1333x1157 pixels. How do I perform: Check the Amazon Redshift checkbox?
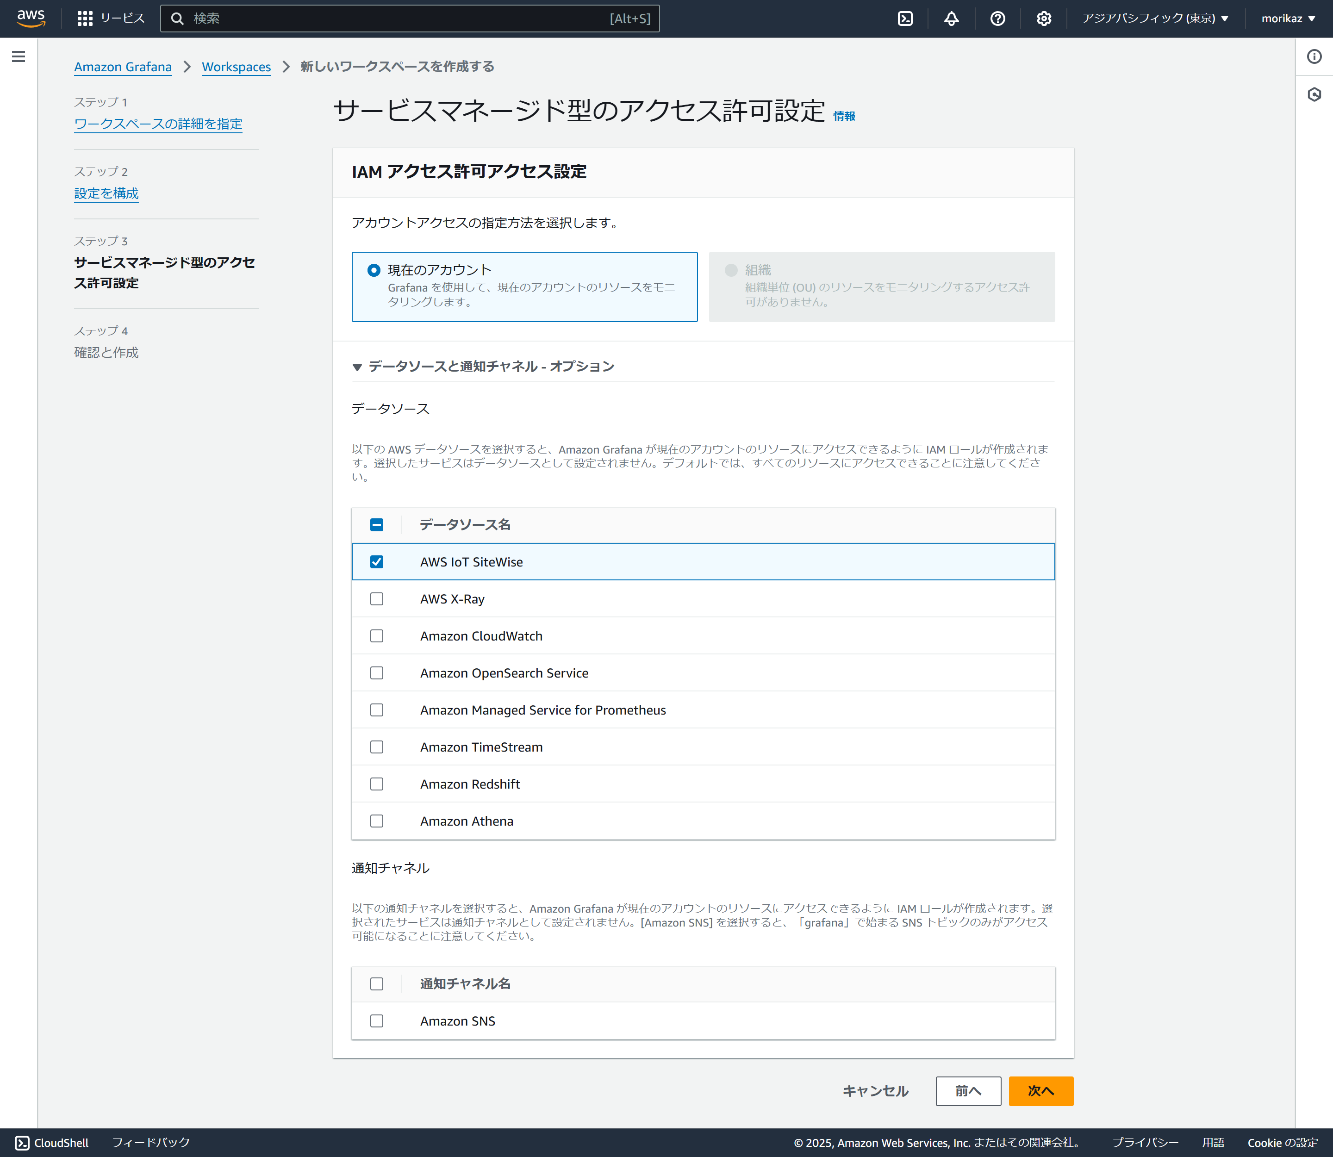coord(376,784)
